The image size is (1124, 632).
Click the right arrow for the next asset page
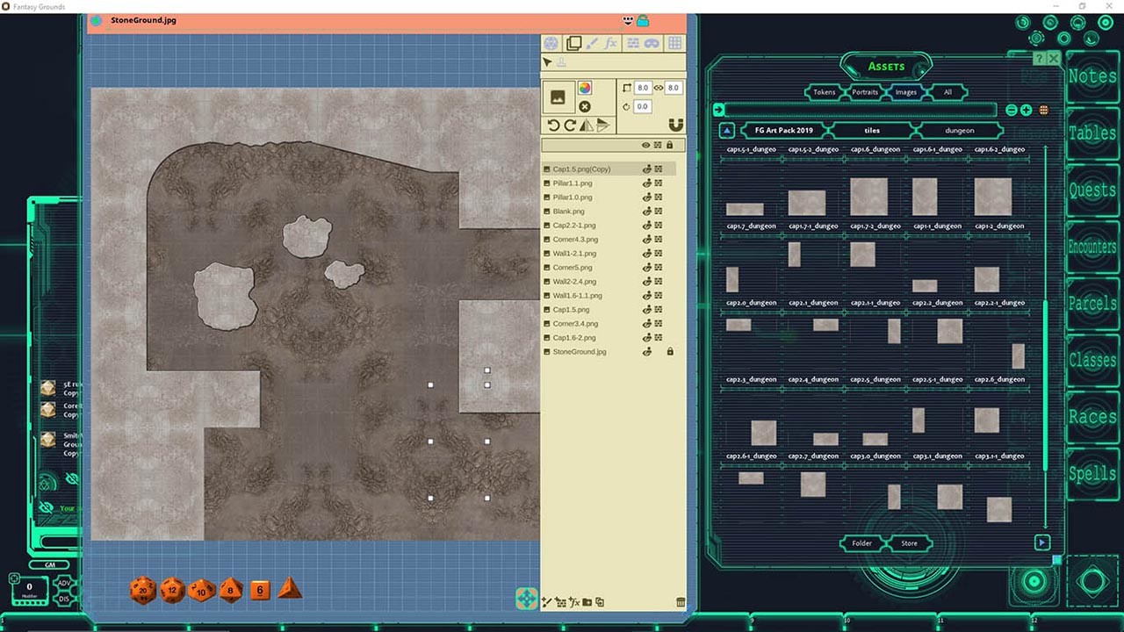1042,542
